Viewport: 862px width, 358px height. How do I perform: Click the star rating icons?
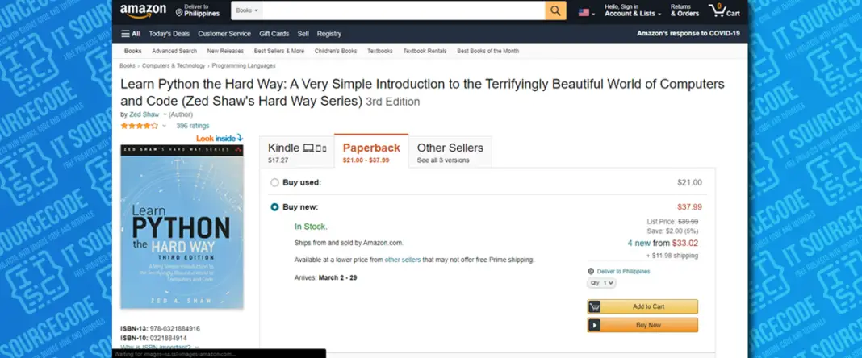tap(140, 126)
